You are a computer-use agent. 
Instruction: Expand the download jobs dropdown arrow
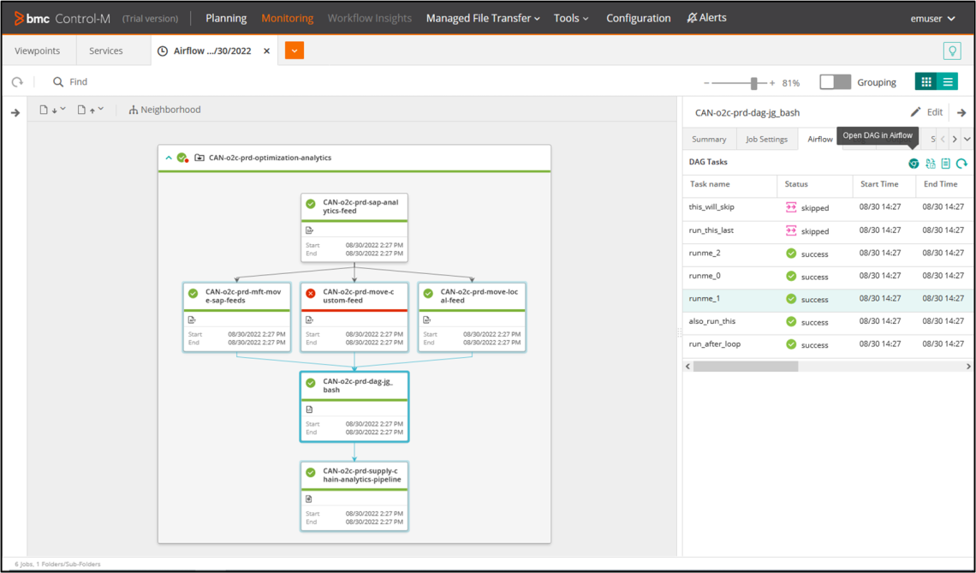62,109
